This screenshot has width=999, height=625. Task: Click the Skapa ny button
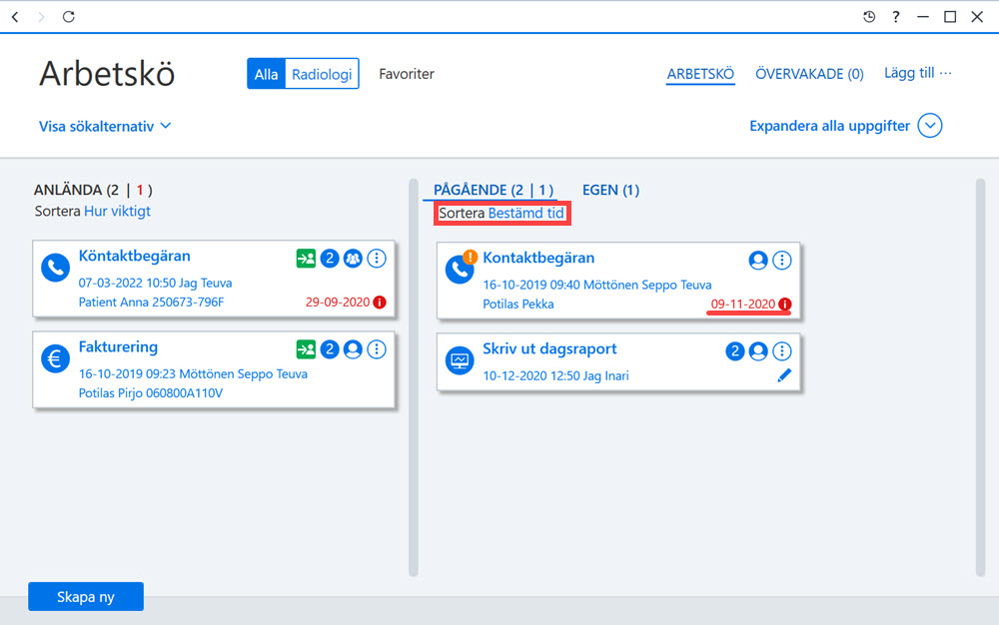coord(86,596)
